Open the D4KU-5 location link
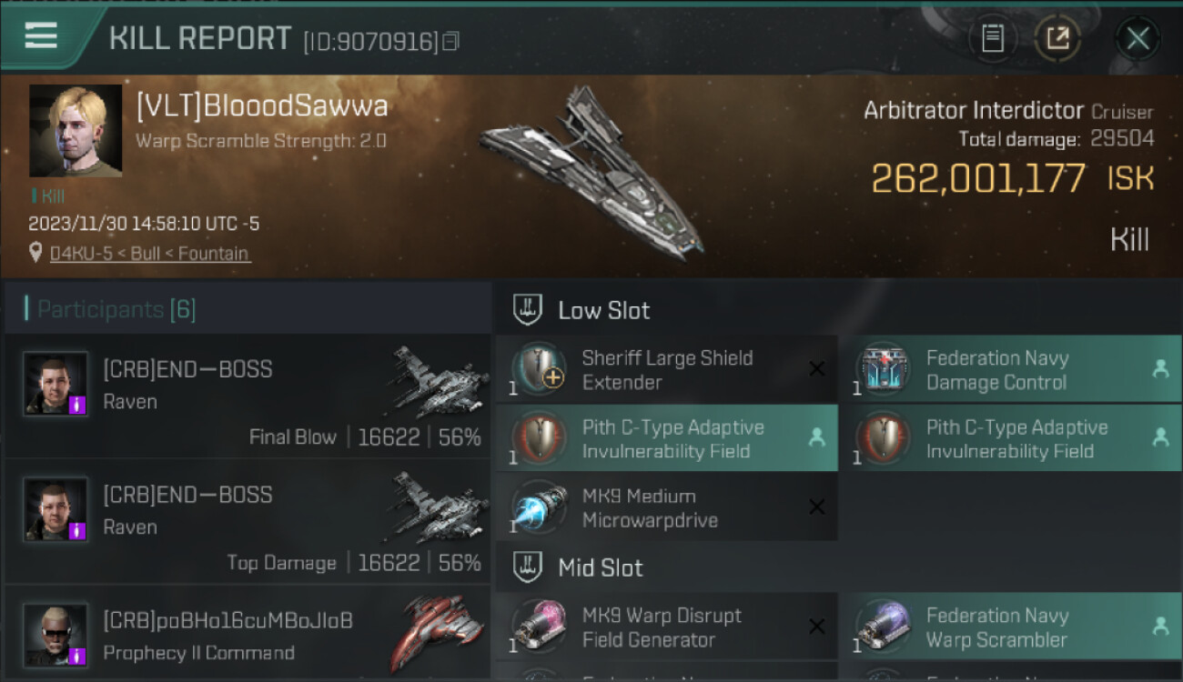Viewport: 1183px width, 682px height. pos(149,254)
